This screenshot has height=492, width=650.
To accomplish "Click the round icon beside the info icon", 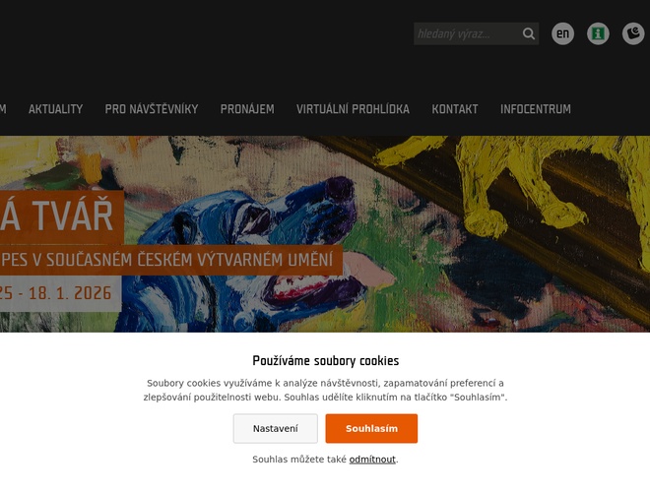I will 633,33.
